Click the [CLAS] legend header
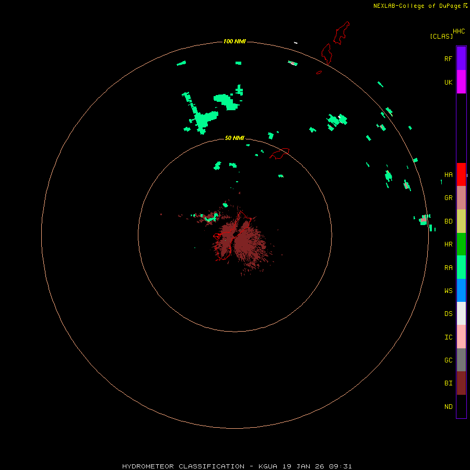The width and height of the screenshot is (470, 470). 441,36
